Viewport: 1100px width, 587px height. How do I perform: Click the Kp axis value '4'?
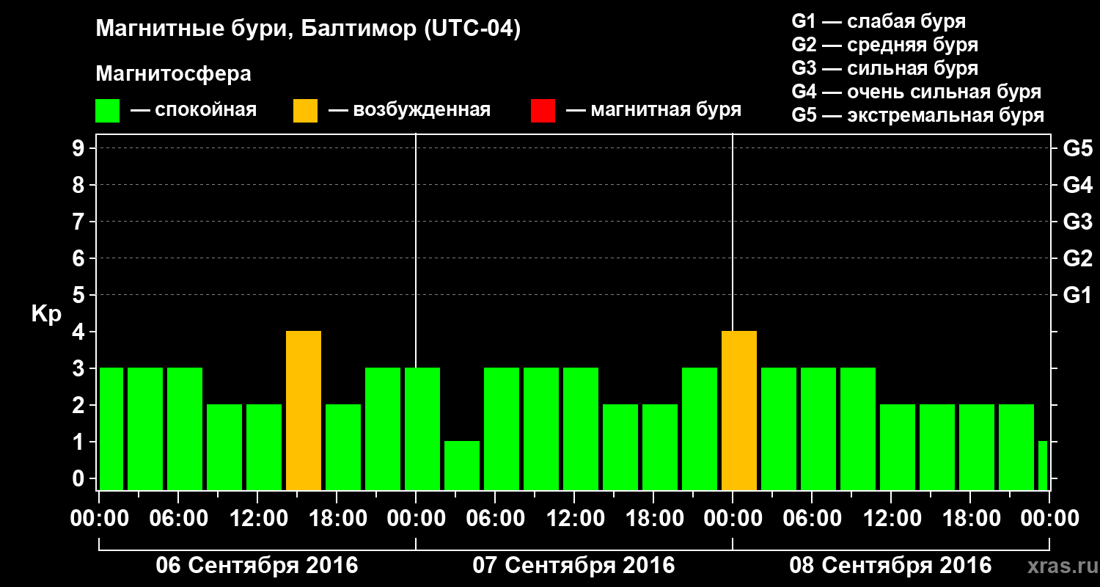pos(80,332)
